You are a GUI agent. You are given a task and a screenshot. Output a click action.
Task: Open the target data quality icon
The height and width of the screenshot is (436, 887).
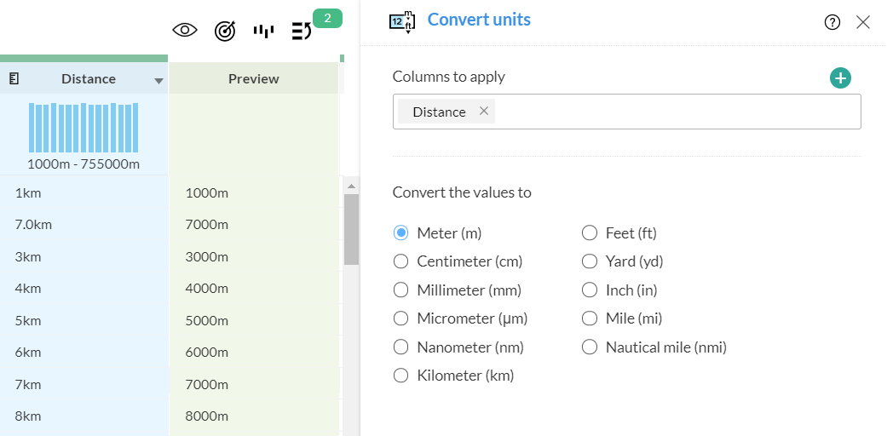(224, 31)
